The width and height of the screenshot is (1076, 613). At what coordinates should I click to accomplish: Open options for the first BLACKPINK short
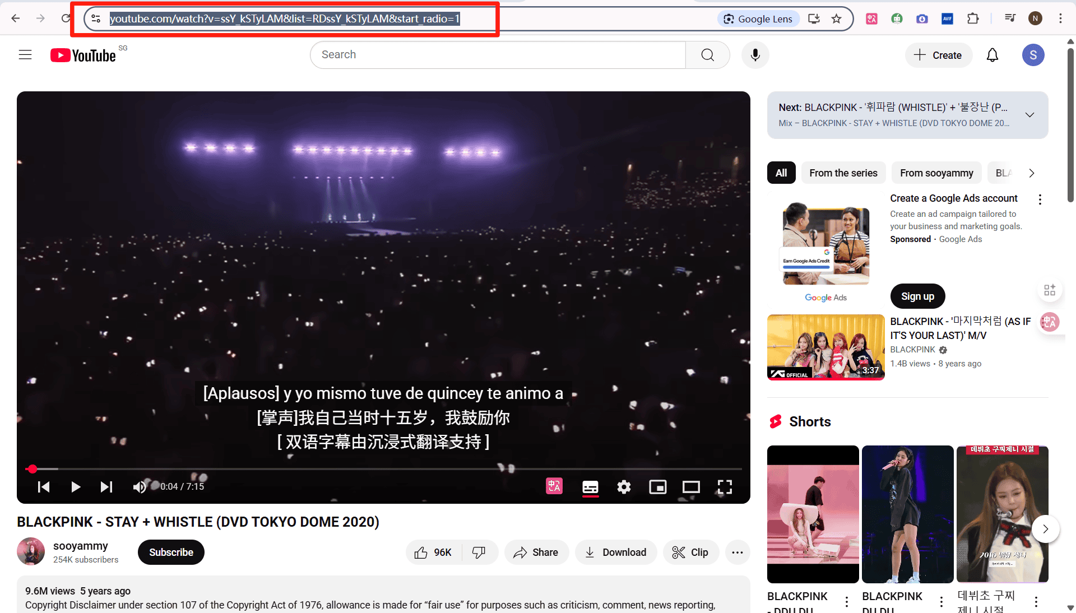847,602
